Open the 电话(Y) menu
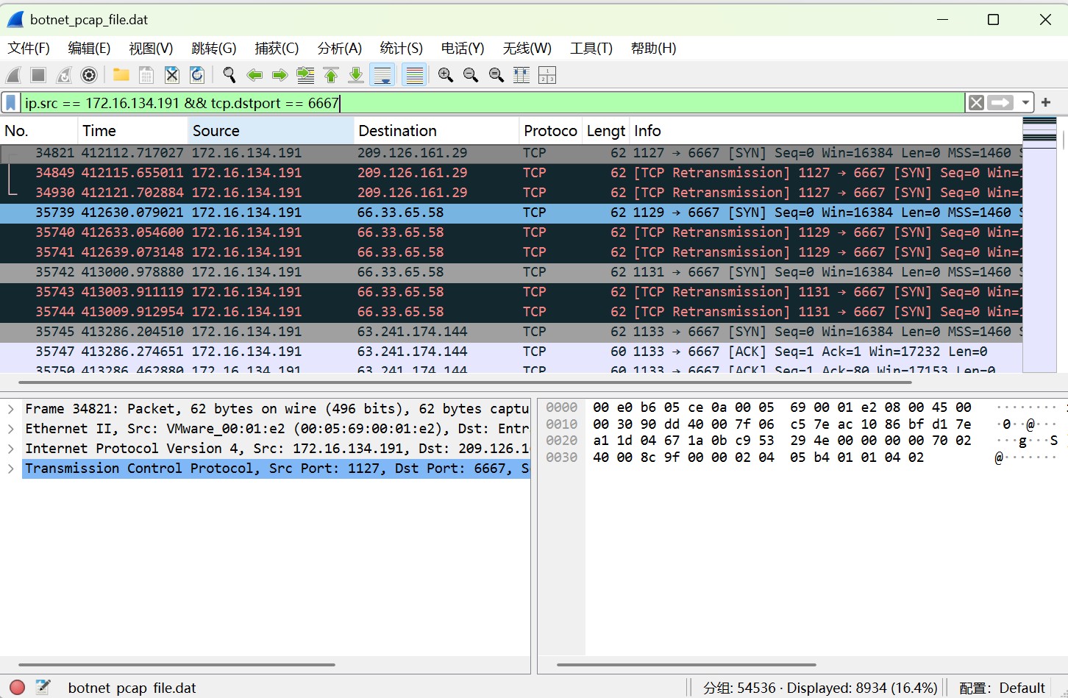This screenshot has width=1068, height=698. pyautogui.click(x=463, y=49)
